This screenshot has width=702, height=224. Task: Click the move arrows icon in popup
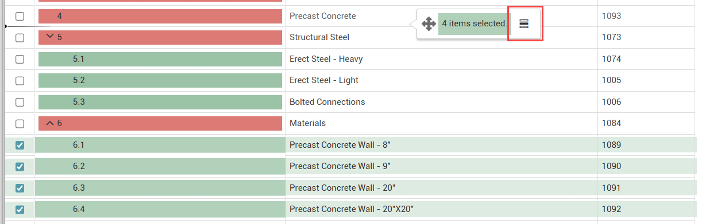[x=429, y=24]
